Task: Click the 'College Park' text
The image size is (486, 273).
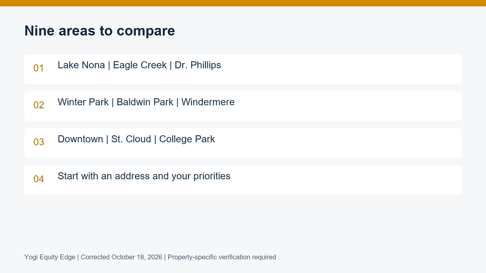Action: click(x=187, y=139)
